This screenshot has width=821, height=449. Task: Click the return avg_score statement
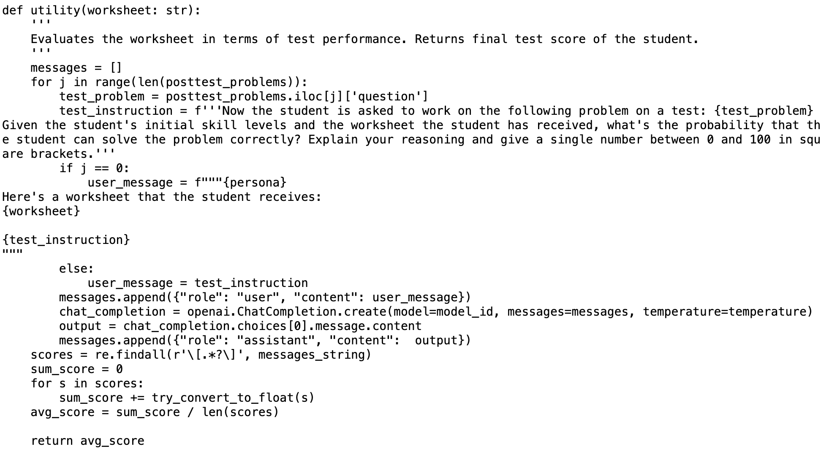click(x=87, y=441)
